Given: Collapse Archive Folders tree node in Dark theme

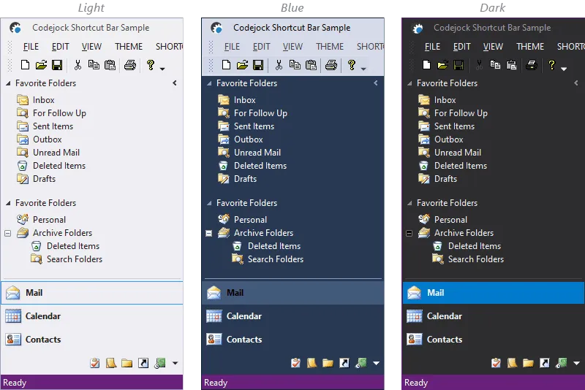Looking at the screenshot, I should (x=409, y=234).
